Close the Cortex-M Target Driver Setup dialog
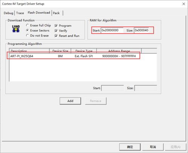Image resolution: width=188 pixels, height=153 pixels. tap(183, 4)
